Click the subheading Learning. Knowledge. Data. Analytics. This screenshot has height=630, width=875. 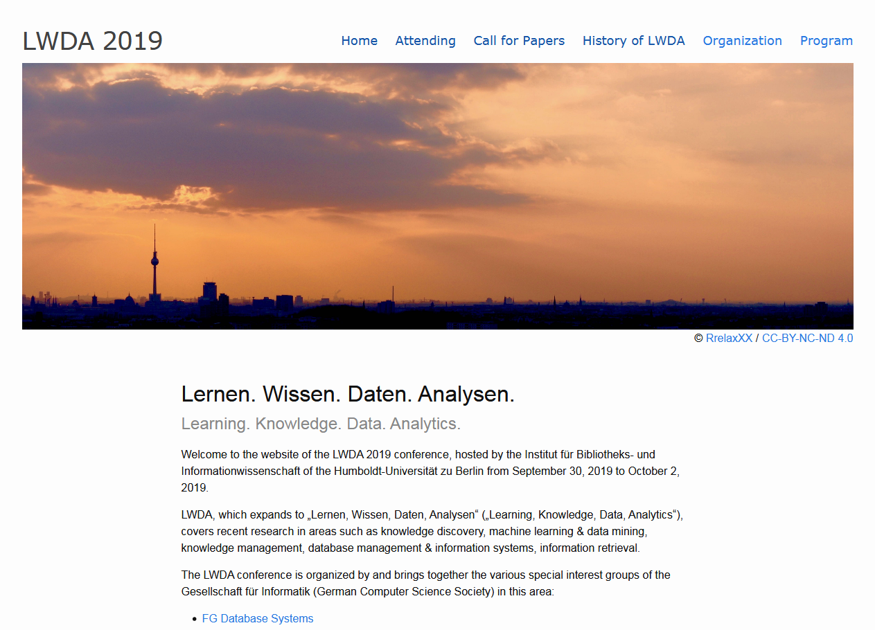[x=321, y=424]
